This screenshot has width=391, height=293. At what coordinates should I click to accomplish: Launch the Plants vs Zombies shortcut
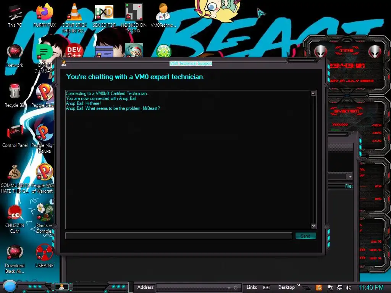[45, 219]
